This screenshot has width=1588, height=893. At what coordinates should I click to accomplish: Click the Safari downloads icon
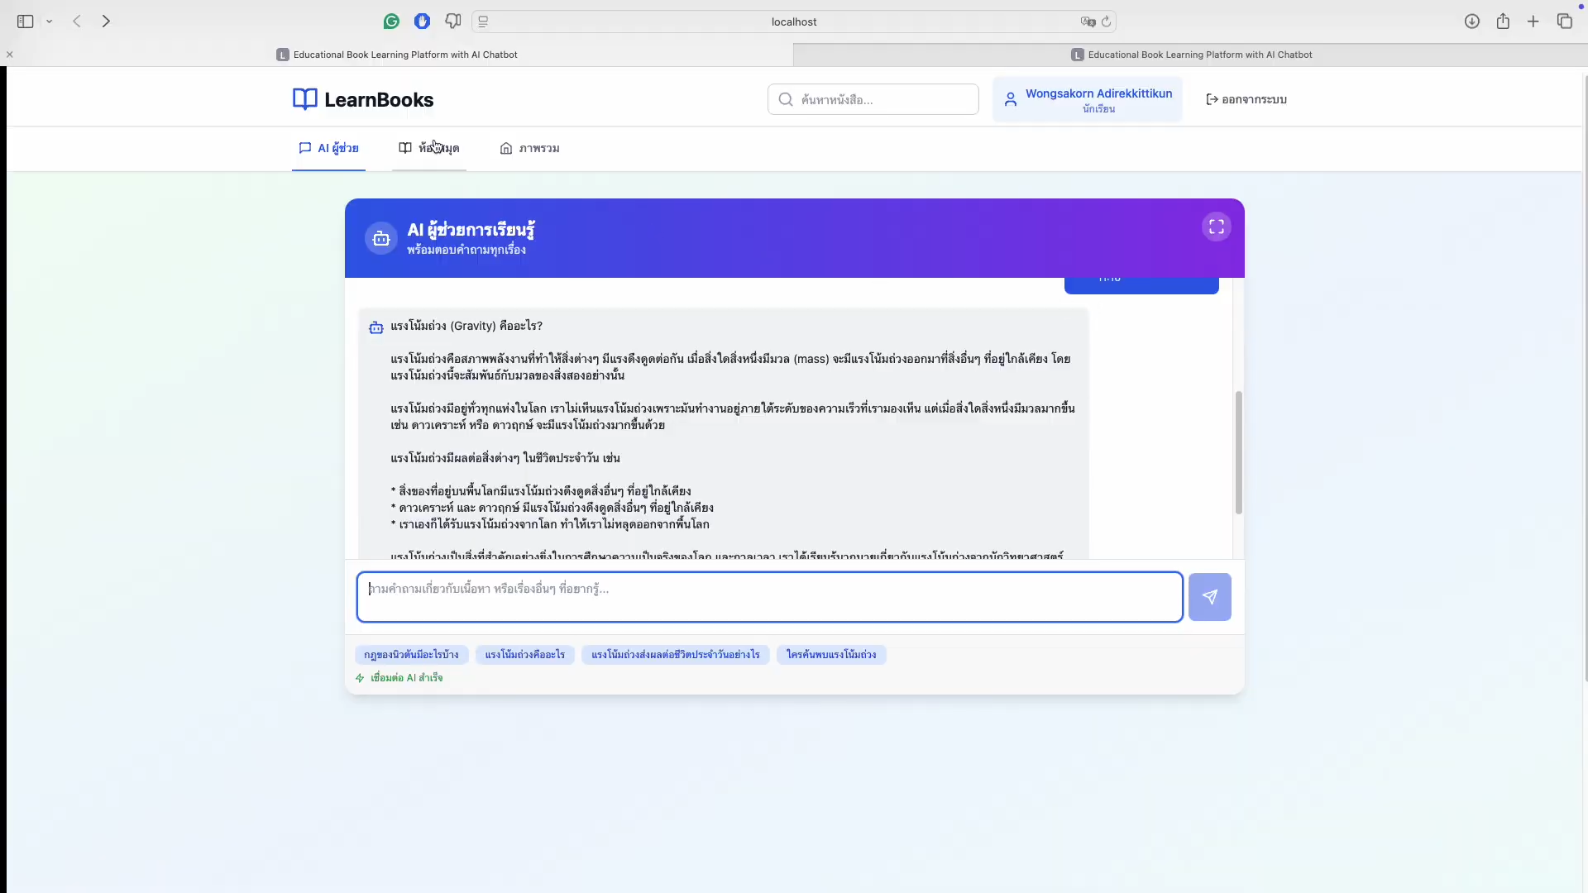[x=1471, y=21]
